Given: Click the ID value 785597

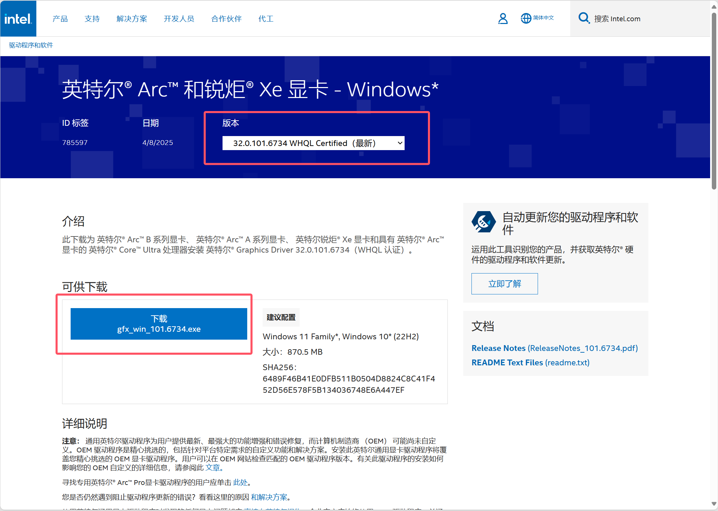Looking at the screenshot, I should point(75,143).
